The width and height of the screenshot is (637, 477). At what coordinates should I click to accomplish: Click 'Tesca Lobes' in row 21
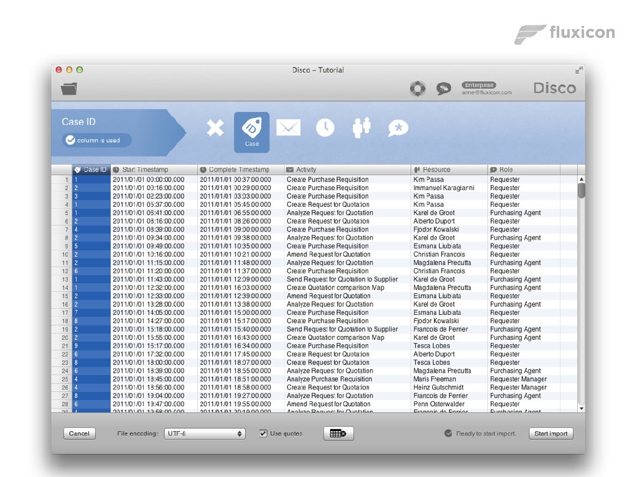(432, 345)
